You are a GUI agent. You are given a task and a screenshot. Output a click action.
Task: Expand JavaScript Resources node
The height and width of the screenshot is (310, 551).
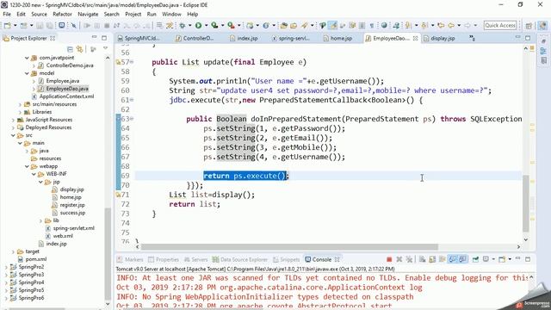(14, 120)
